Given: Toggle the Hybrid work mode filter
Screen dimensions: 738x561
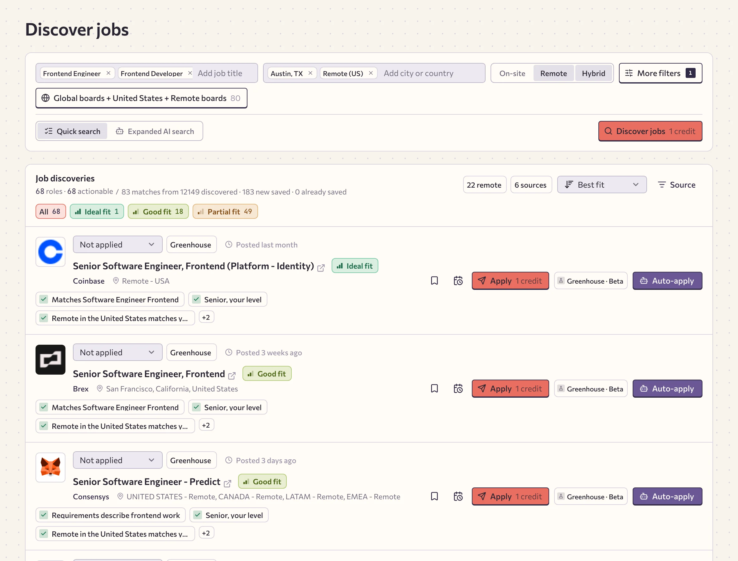Looking at the screenshot, I should [593, 73].
